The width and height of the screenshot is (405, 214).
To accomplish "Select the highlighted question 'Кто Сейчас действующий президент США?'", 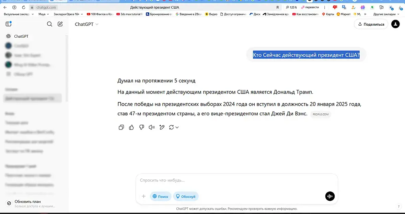I will [306, 55].
